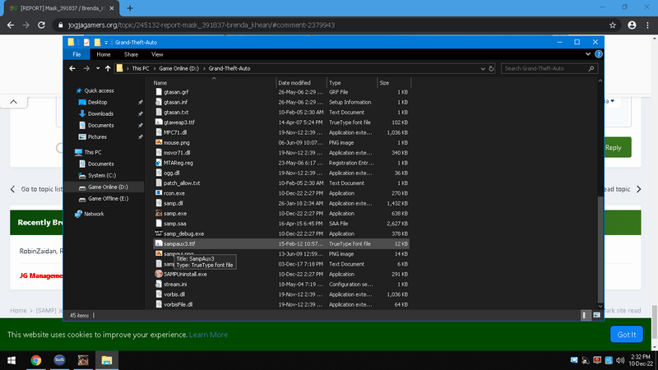Switch to large thumbnails view icon

pyautogui.click(x=597, y=315)
